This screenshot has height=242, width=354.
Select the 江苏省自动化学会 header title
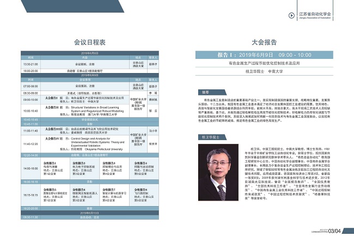point(315,14)
